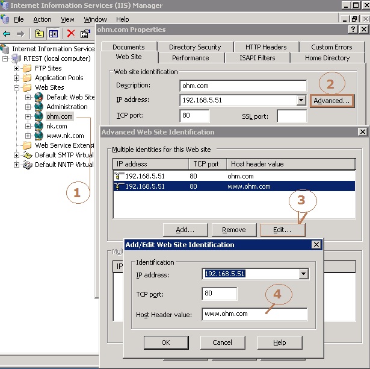Screen dimensions: 370x369
Task: Expand the Default Web Site node
Action: [x=28, y=97]
